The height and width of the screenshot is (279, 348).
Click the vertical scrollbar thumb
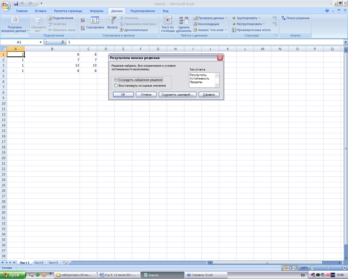click(346, 148)
